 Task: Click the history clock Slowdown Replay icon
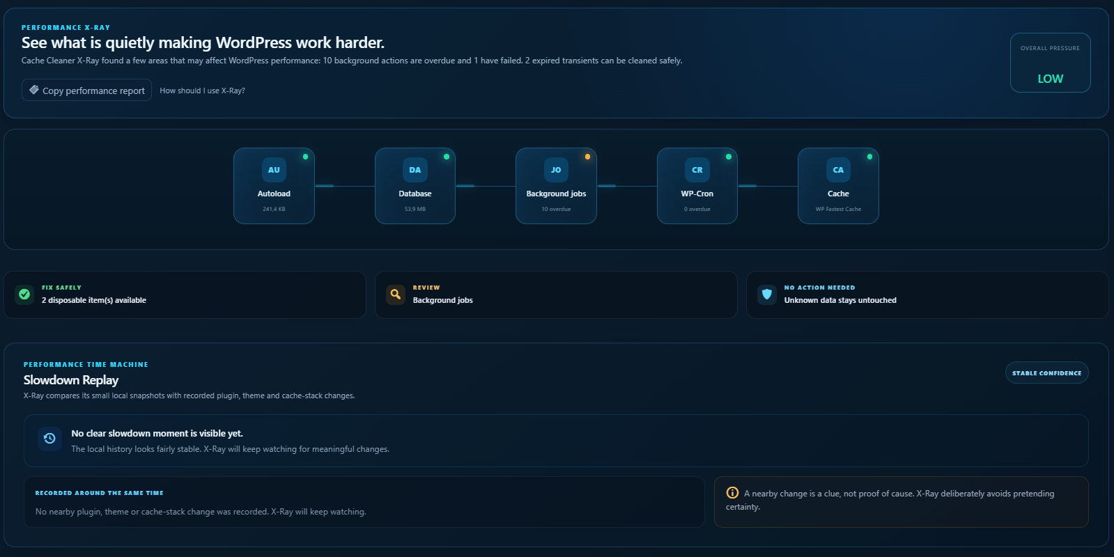point(49,439)
